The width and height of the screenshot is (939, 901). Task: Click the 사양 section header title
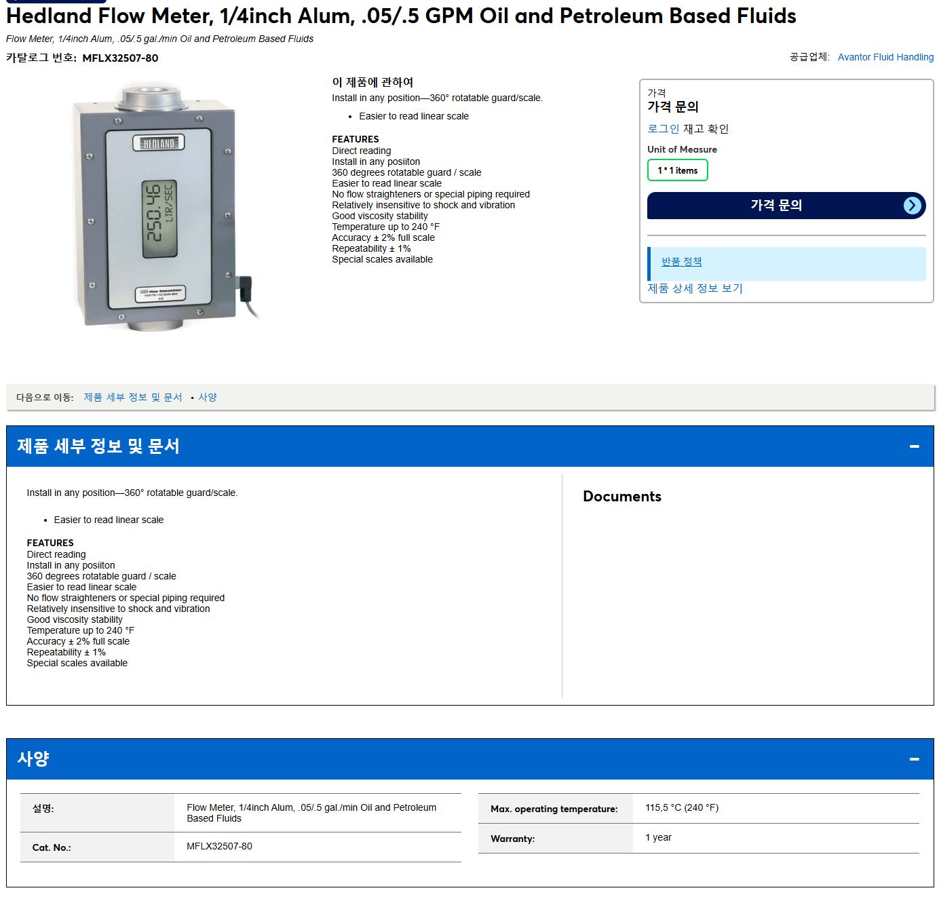[33, 759]
